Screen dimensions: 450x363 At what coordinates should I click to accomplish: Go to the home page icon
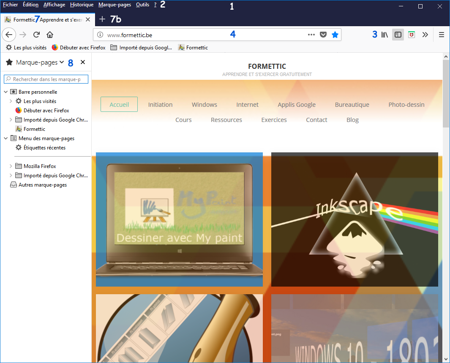(x=50, y=35)
